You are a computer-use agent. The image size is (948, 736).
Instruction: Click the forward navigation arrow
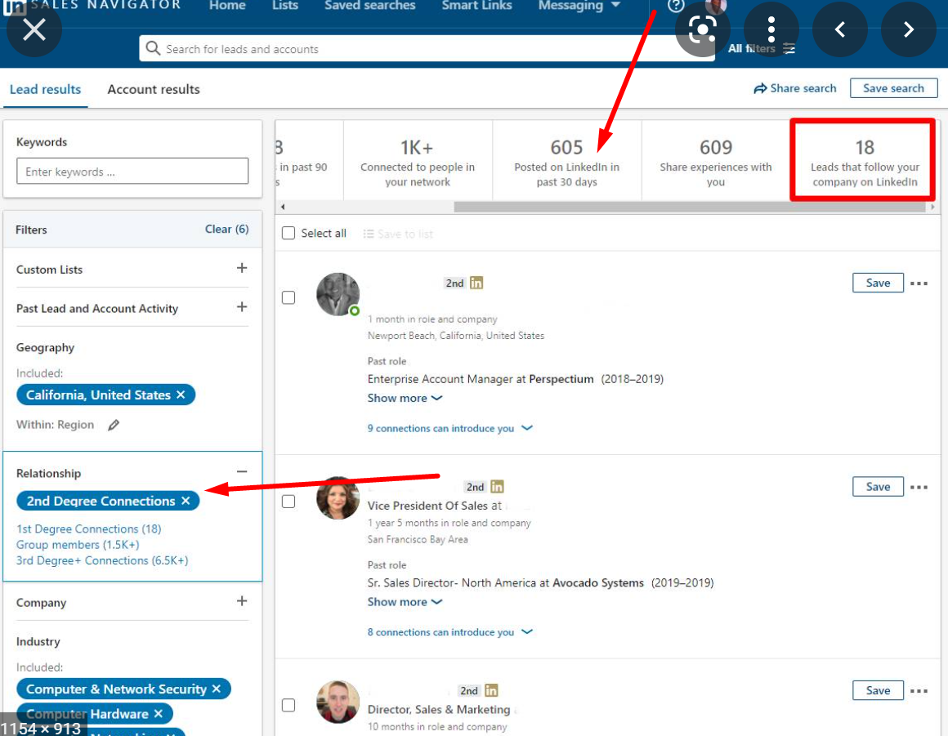(909, 29)
